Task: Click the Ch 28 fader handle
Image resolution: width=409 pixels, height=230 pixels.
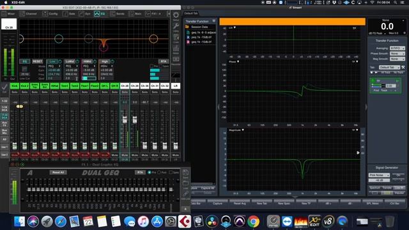Action: 125,119
